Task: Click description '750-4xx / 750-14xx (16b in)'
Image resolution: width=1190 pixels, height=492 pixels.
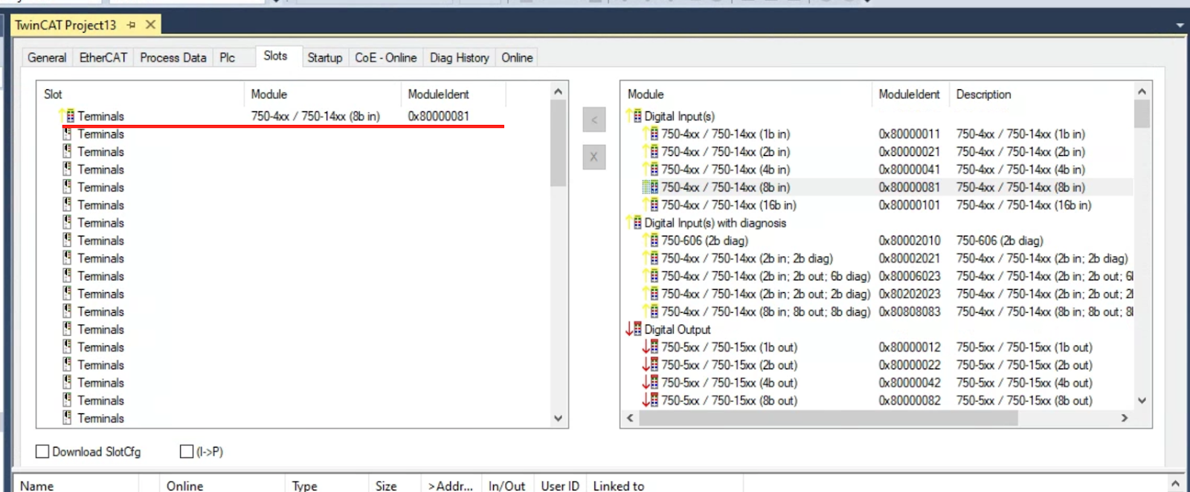Action: coord(1023,205)
